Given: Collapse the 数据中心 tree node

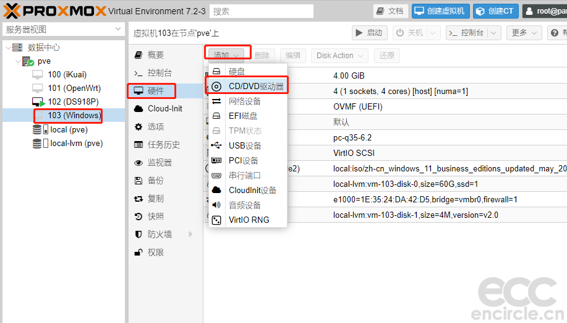Looking at the screenshot, I should 8,48.
